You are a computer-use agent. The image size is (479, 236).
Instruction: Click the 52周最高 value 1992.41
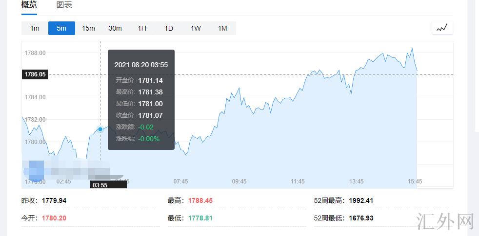coord(361,200)
